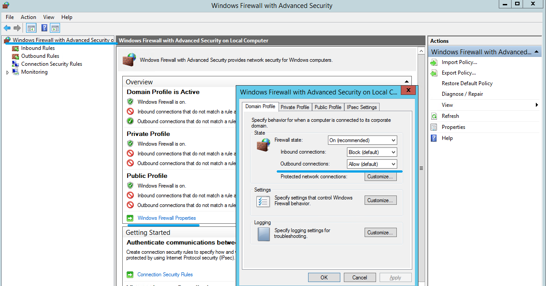Click the Show/Hide Console Tree toolbar icon
This screenshot has width=546, height=286.
coord(31,28)
